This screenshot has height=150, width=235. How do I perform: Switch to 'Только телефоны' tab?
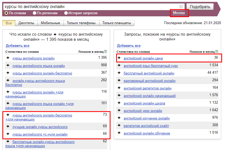click(81, 23)
